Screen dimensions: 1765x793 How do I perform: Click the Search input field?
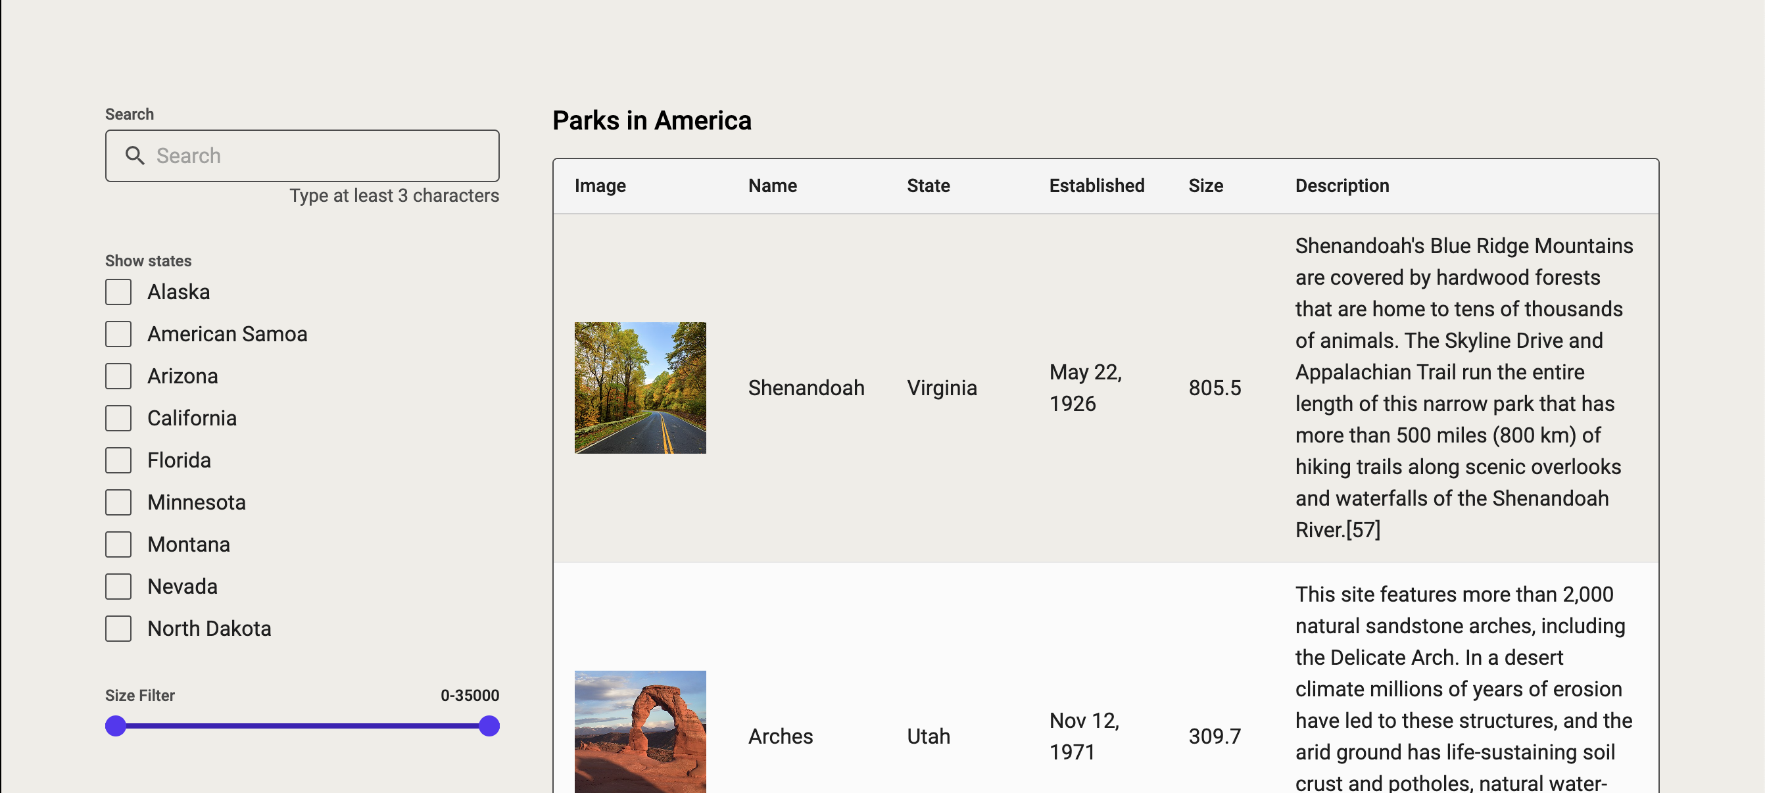click(322, 156)
